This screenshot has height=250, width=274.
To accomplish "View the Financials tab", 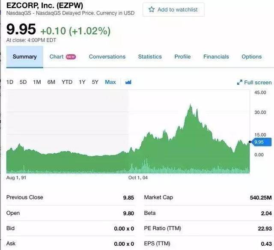I will pos(216,57).
